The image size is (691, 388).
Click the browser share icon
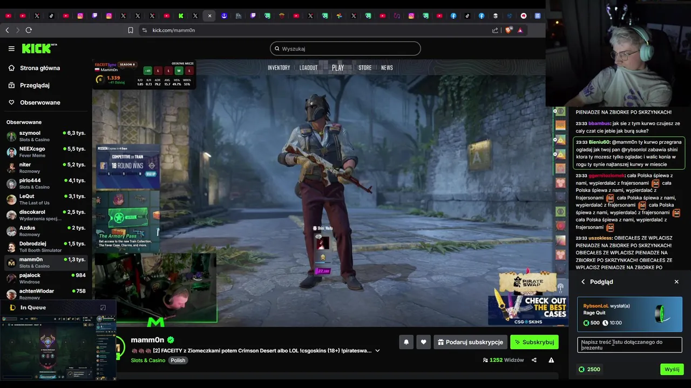(495, 30)
